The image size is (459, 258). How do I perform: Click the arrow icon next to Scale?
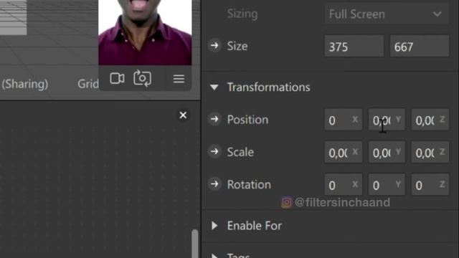coord(214,151)
